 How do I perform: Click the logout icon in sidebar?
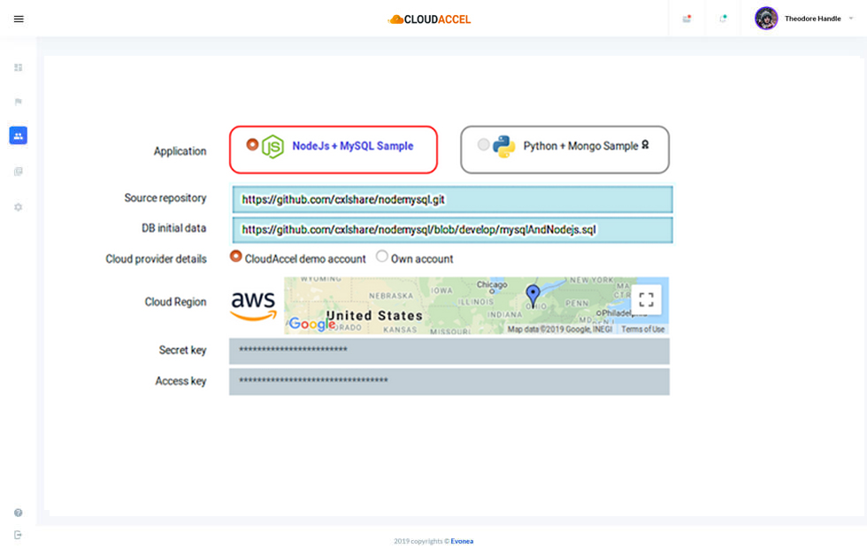click(x=18, y=535)
